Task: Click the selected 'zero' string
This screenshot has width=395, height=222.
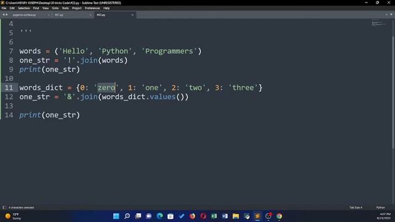Action: pyautogui.click(x=106, y=88)
